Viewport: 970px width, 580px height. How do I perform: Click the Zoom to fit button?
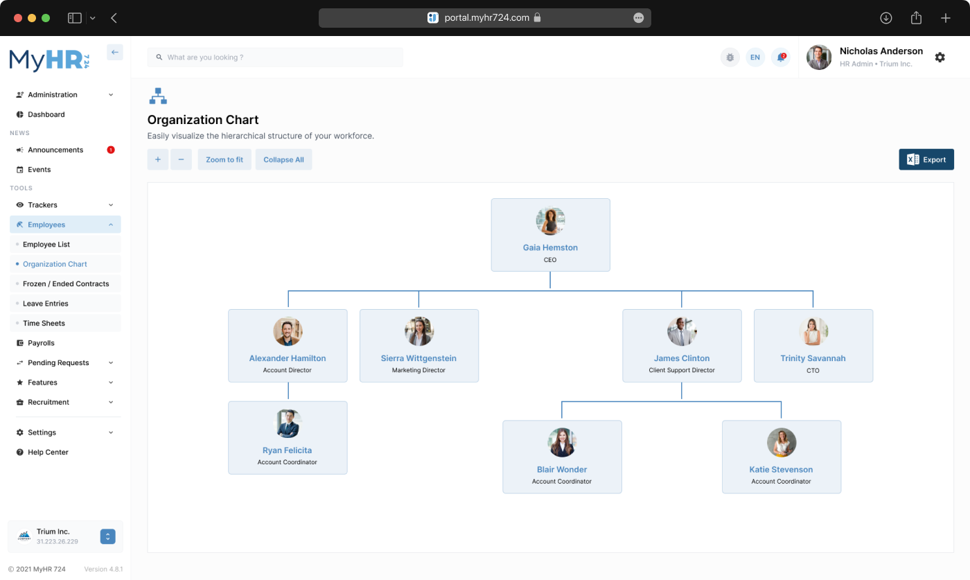tap(224, 159)
